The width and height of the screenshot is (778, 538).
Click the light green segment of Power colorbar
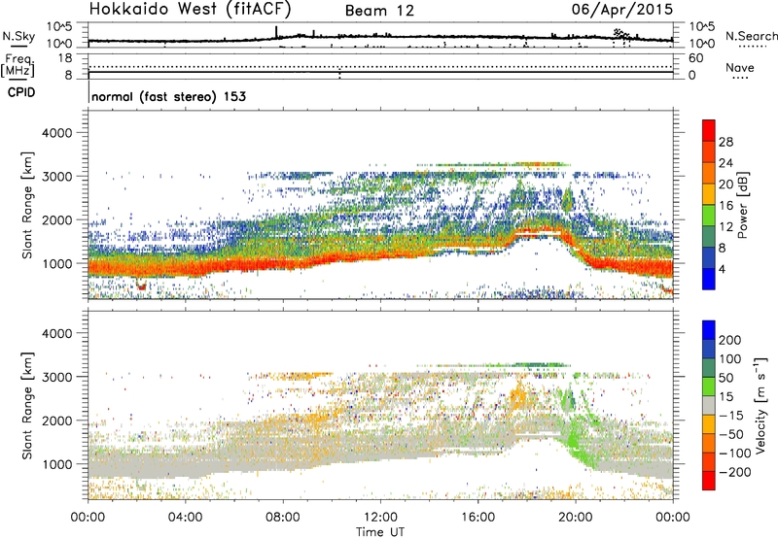coord(709,216)
